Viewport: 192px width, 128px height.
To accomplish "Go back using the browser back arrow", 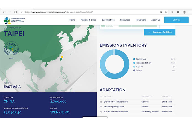I will pos(4,12).
